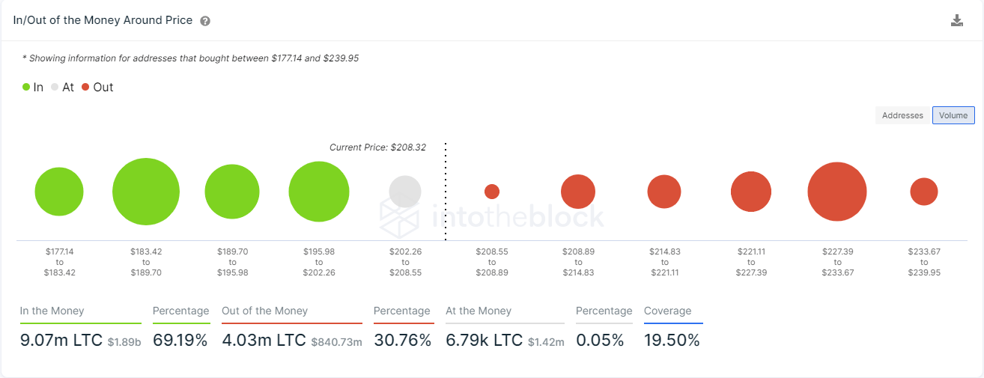
Task: Click the red bubble for $221.11 to $227.39
Action: coord(751,192)
